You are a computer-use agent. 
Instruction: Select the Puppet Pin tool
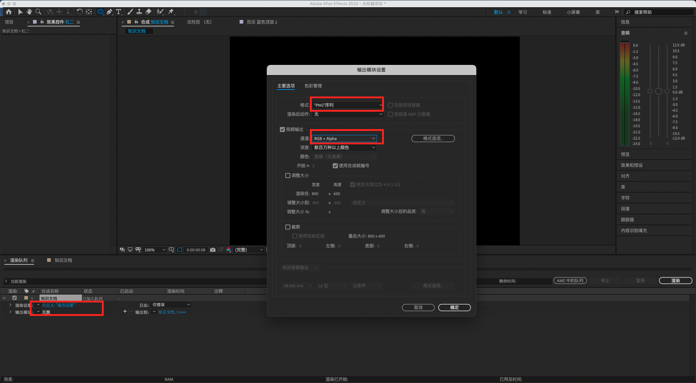coord(171,12)
